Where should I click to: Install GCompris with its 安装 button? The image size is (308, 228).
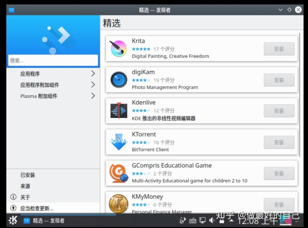point(279,173)
